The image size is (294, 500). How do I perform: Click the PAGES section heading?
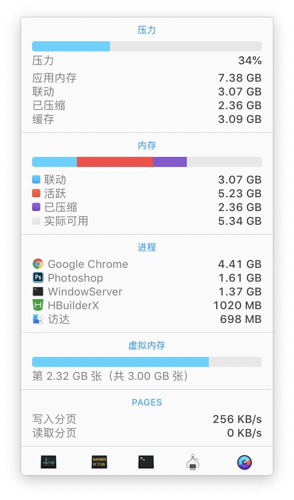[x=147, y=402]
